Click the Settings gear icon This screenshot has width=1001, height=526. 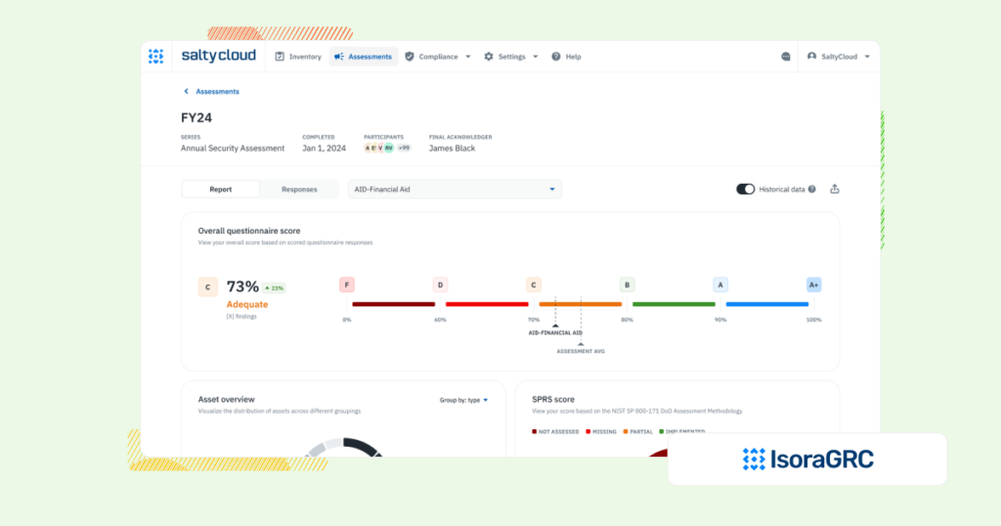(x=489, y=57)
